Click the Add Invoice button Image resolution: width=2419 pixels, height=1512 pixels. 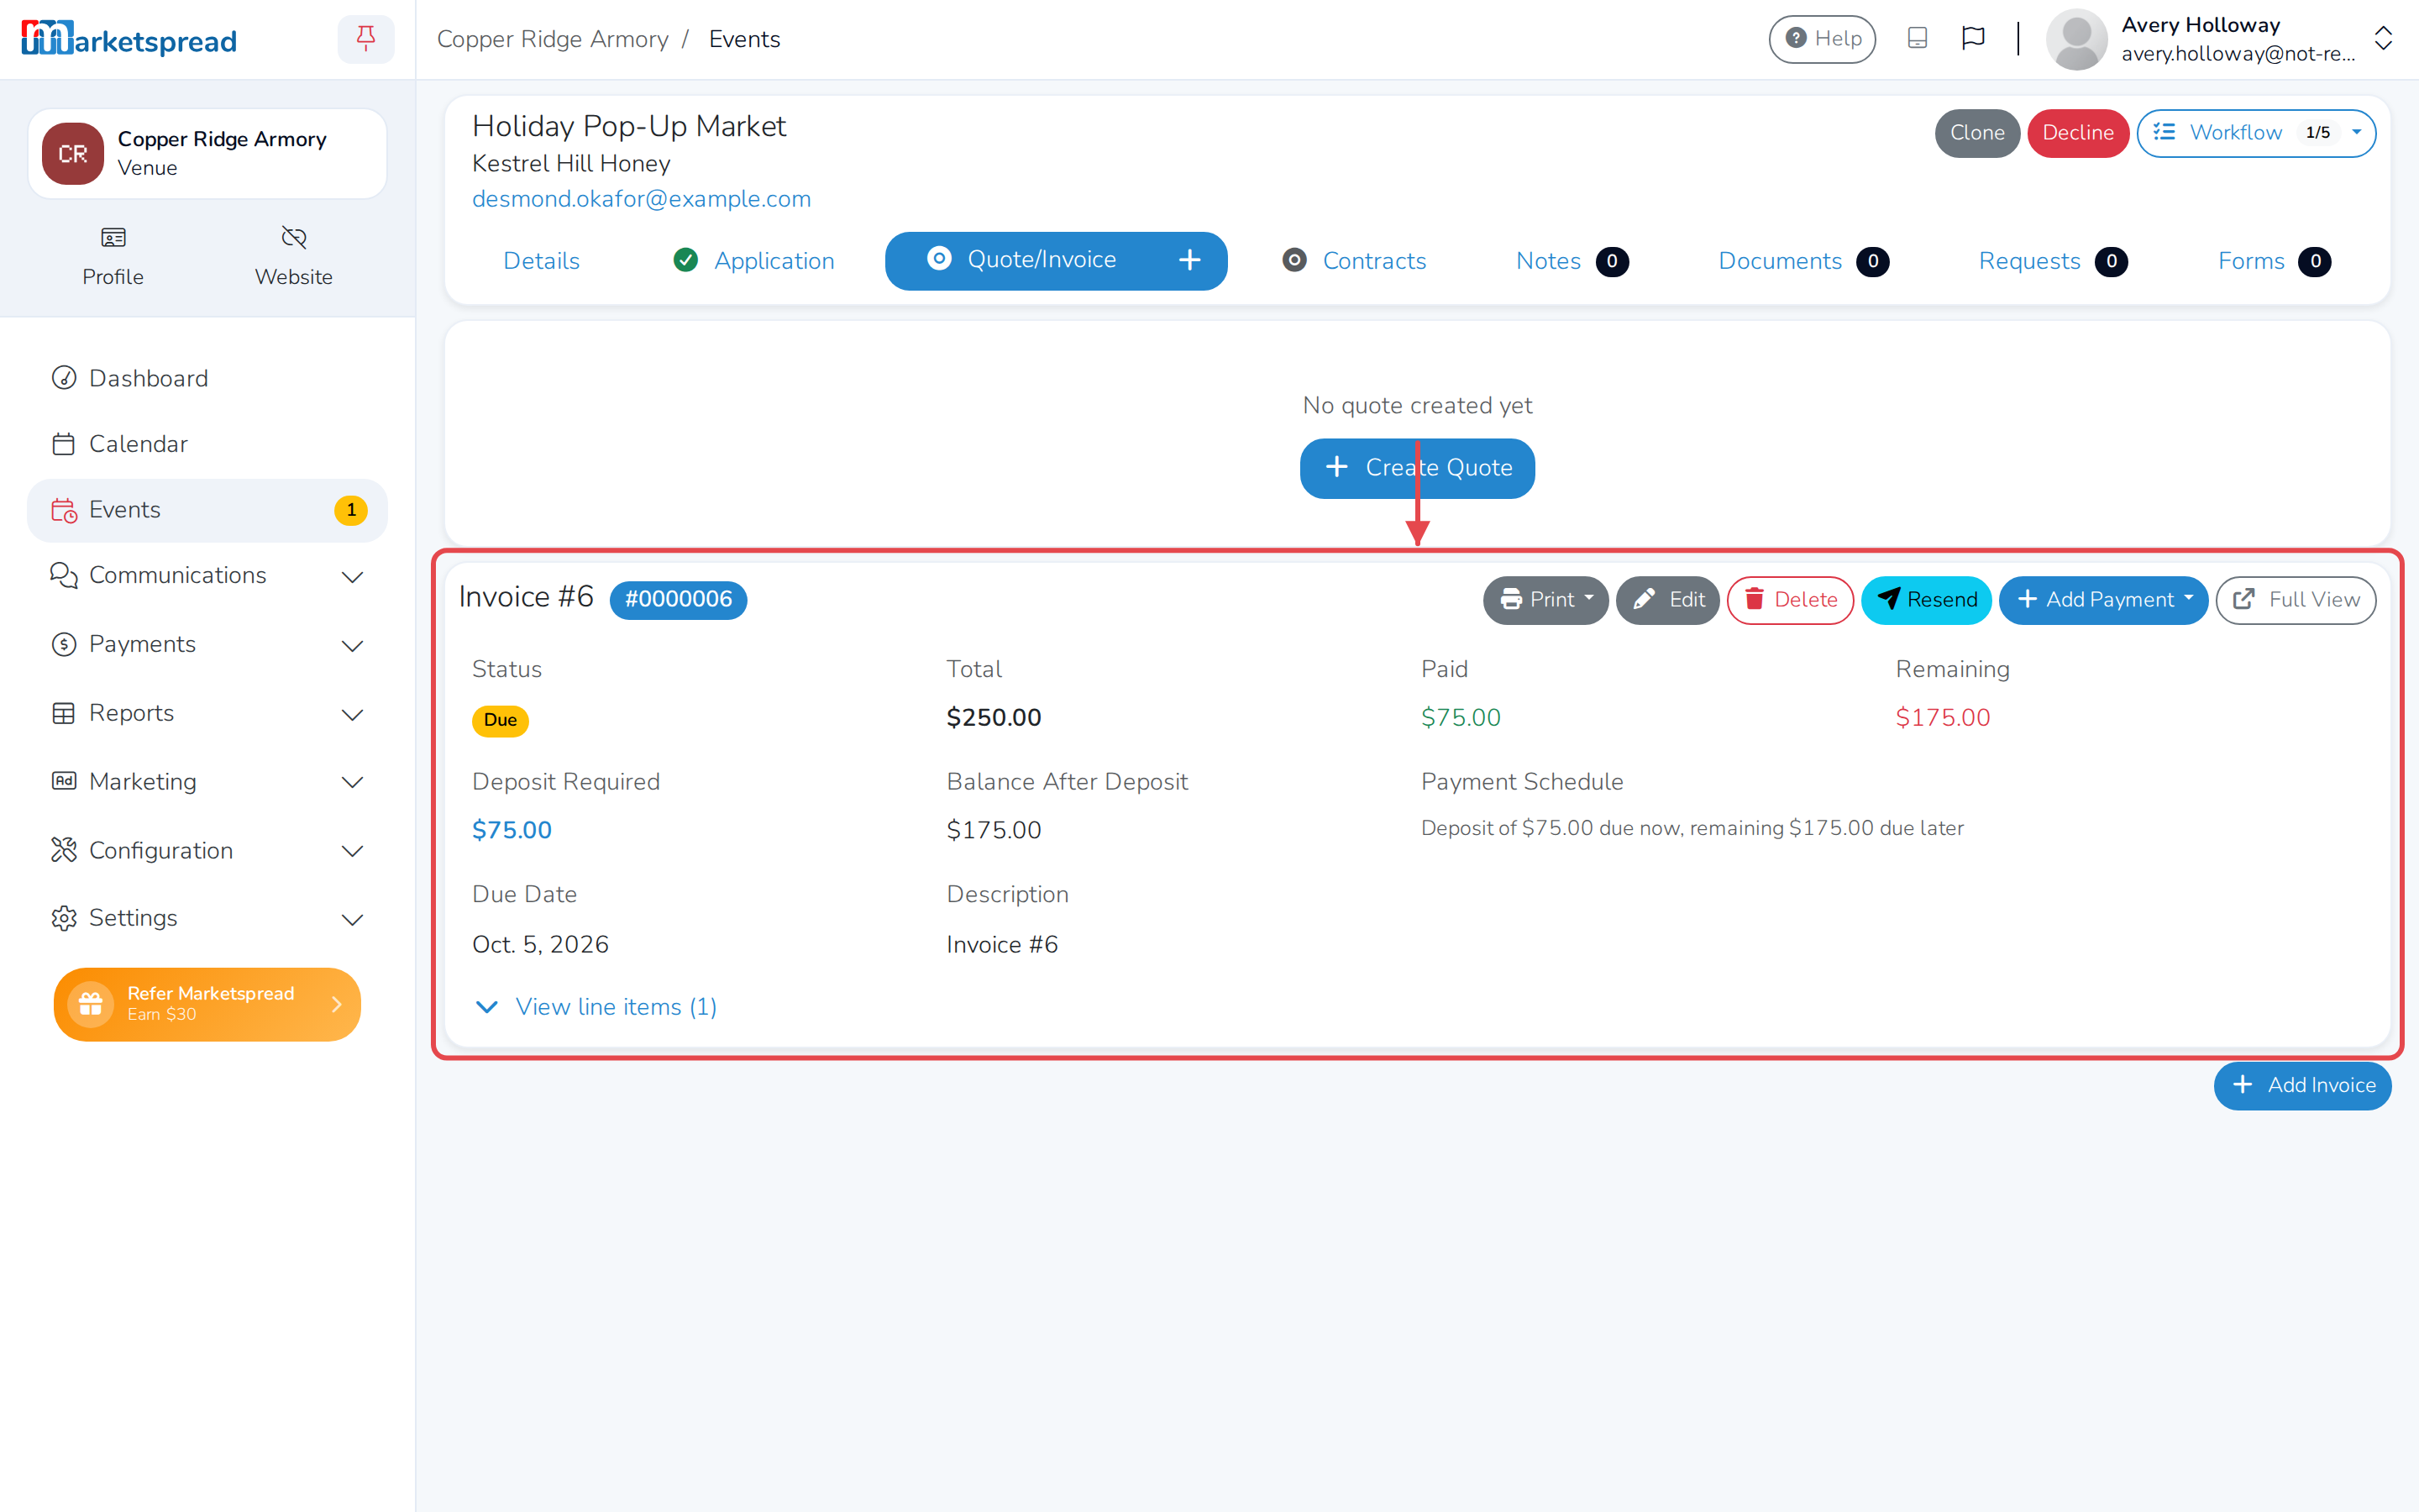point(2302,1086)
